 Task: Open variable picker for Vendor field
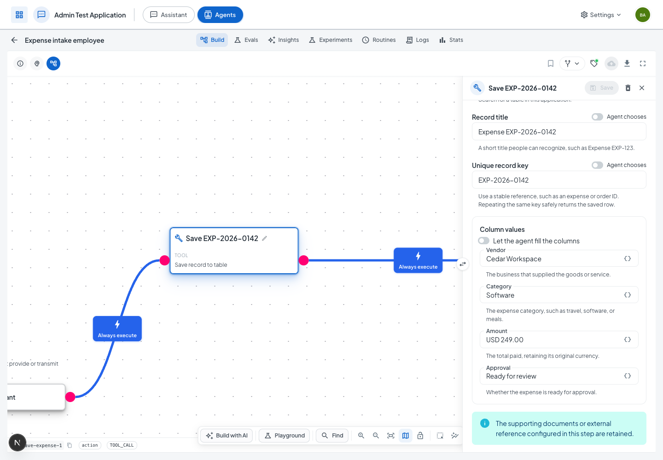click(x=628, y=259)
